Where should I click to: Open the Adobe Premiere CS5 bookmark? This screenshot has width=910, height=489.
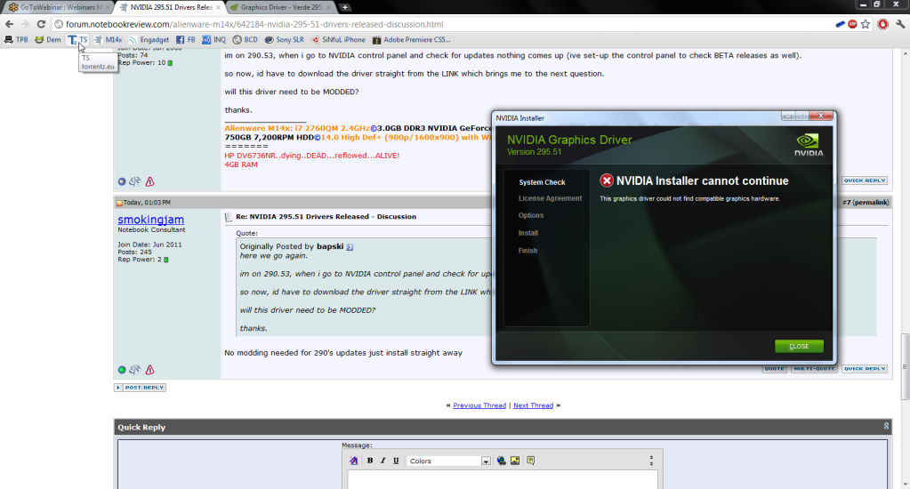[x=412, y=40]
